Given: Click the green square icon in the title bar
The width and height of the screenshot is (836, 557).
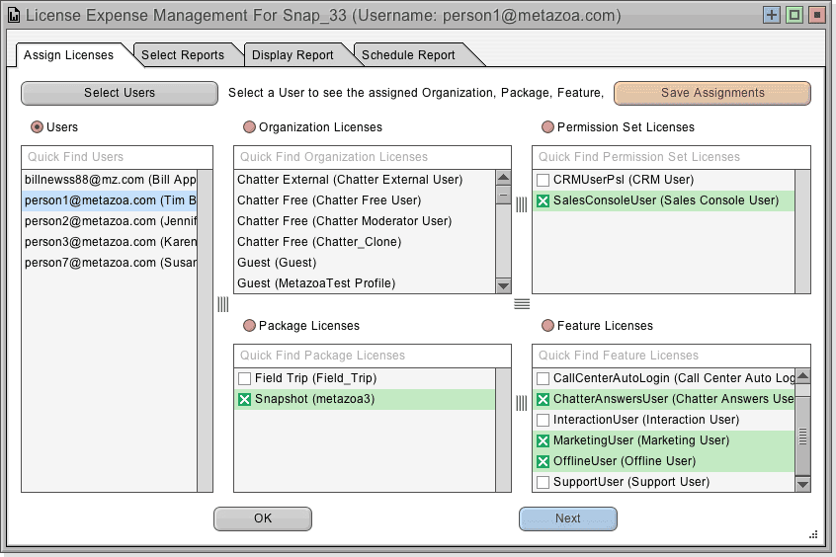Looking at the screenshot, I should pyautogui.click(x=794, y=15).
